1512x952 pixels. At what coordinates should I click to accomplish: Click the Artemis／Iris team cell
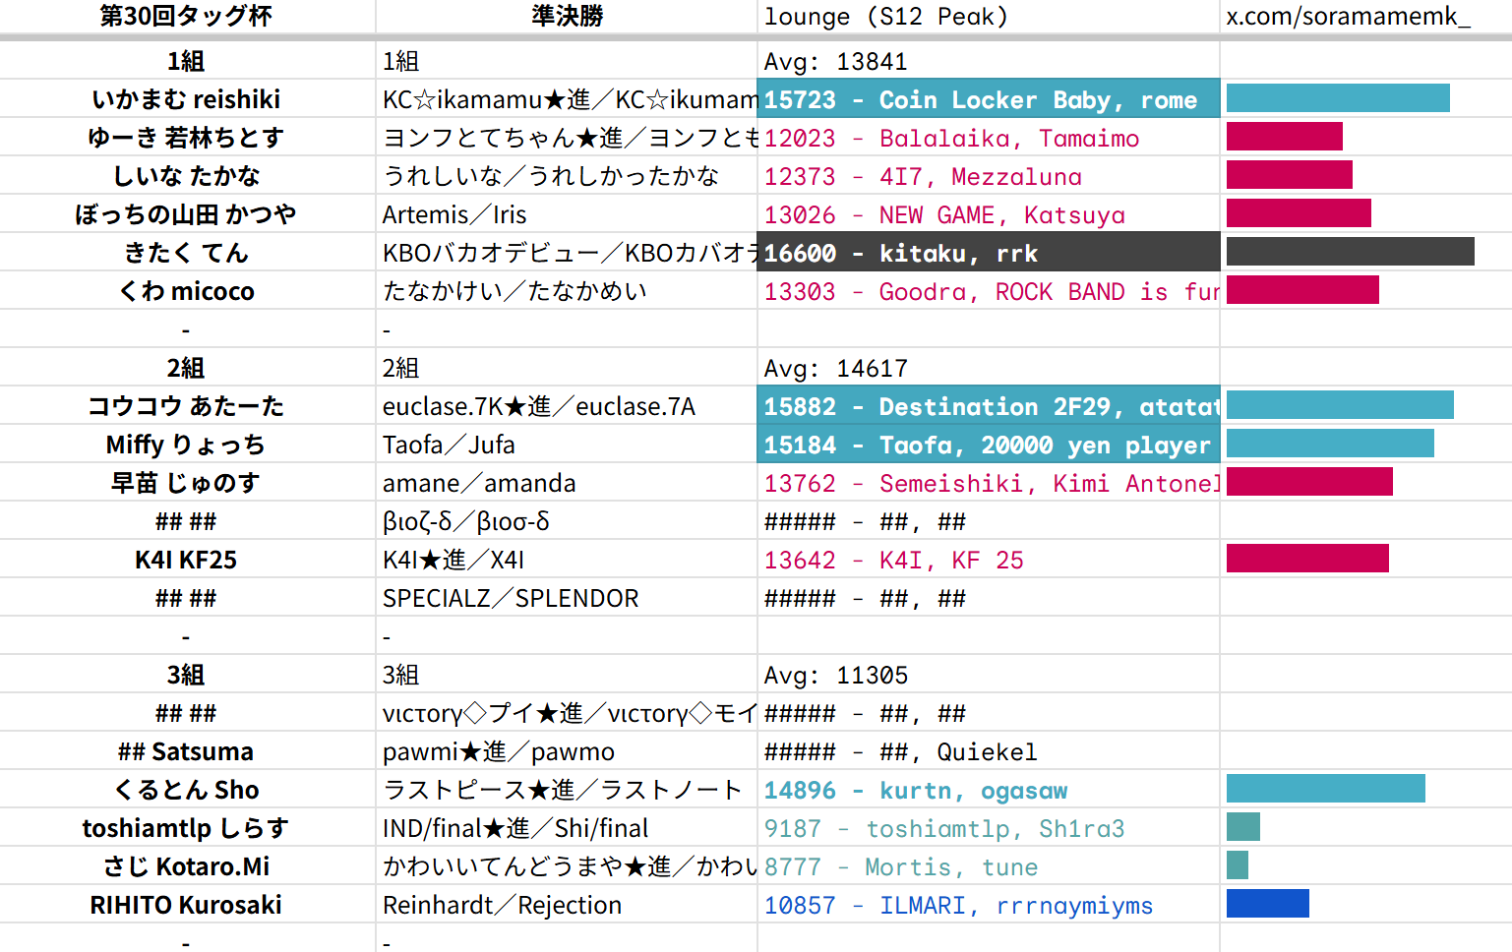[x=567, y=214]
